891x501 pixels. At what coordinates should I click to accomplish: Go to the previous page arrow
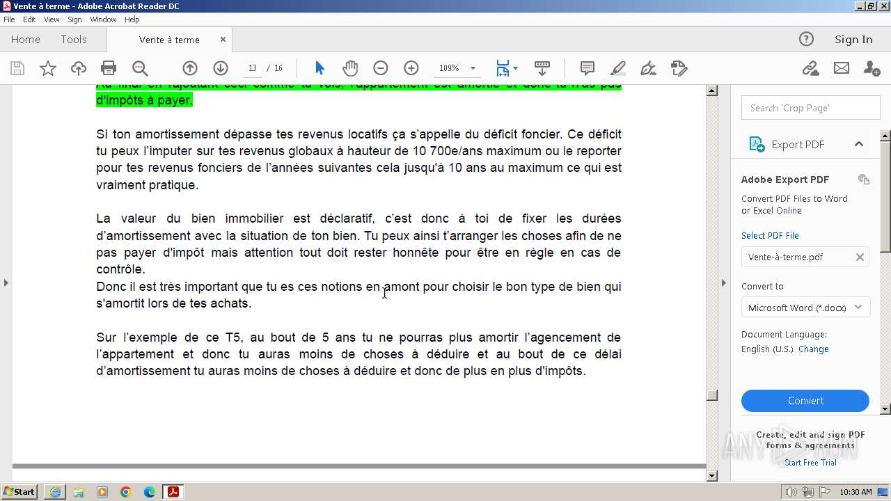coord(190,68)
